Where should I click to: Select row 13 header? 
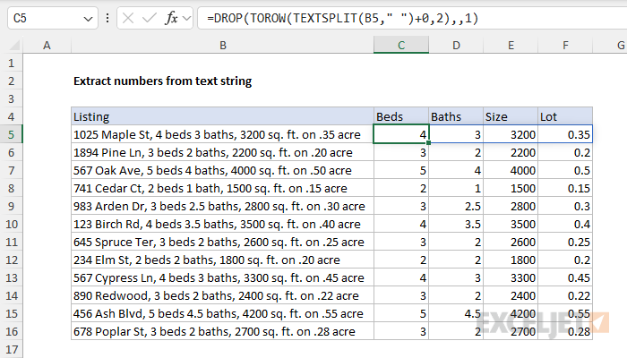[11, 277]
